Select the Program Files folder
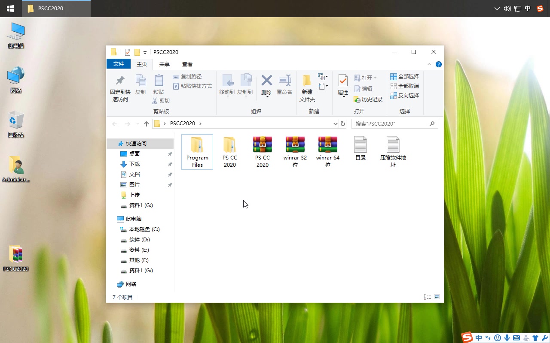This screenshot has height=343, width=550. (x=197, y=152)
